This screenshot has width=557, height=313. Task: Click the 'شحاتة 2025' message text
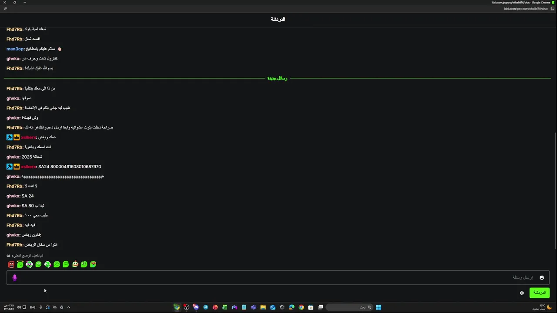click(x=32, y=156)
